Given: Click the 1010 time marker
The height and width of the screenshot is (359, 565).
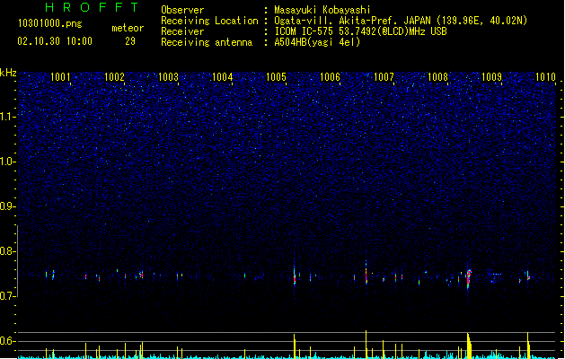Looking at the screenshot, I should pos(545,77).
